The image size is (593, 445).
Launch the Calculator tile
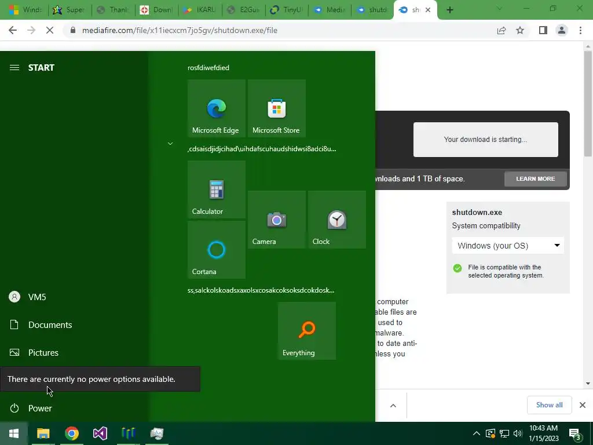click(217, 189)
